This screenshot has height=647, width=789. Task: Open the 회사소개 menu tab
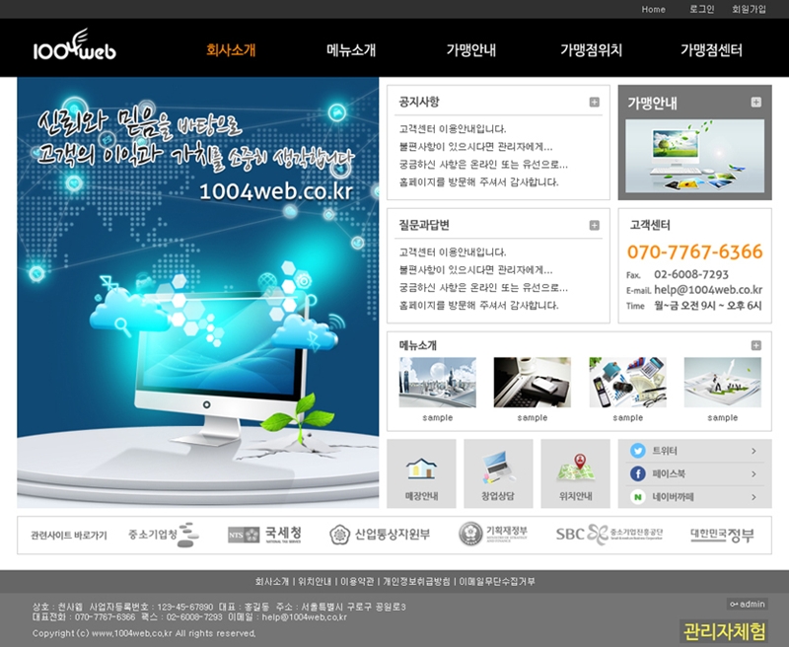point(231,50)
